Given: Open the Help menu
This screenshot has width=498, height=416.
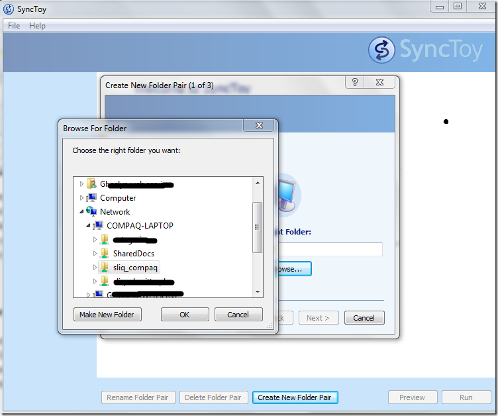Looking at the screenshot, I should tap(37, 26).
